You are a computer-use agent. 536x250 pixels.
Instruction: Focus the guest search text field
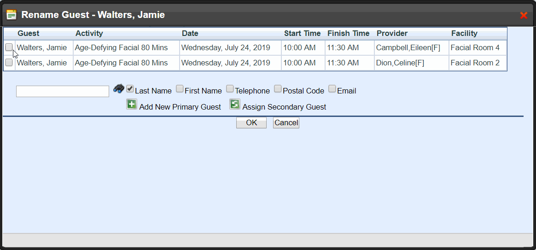click(63, 92)
